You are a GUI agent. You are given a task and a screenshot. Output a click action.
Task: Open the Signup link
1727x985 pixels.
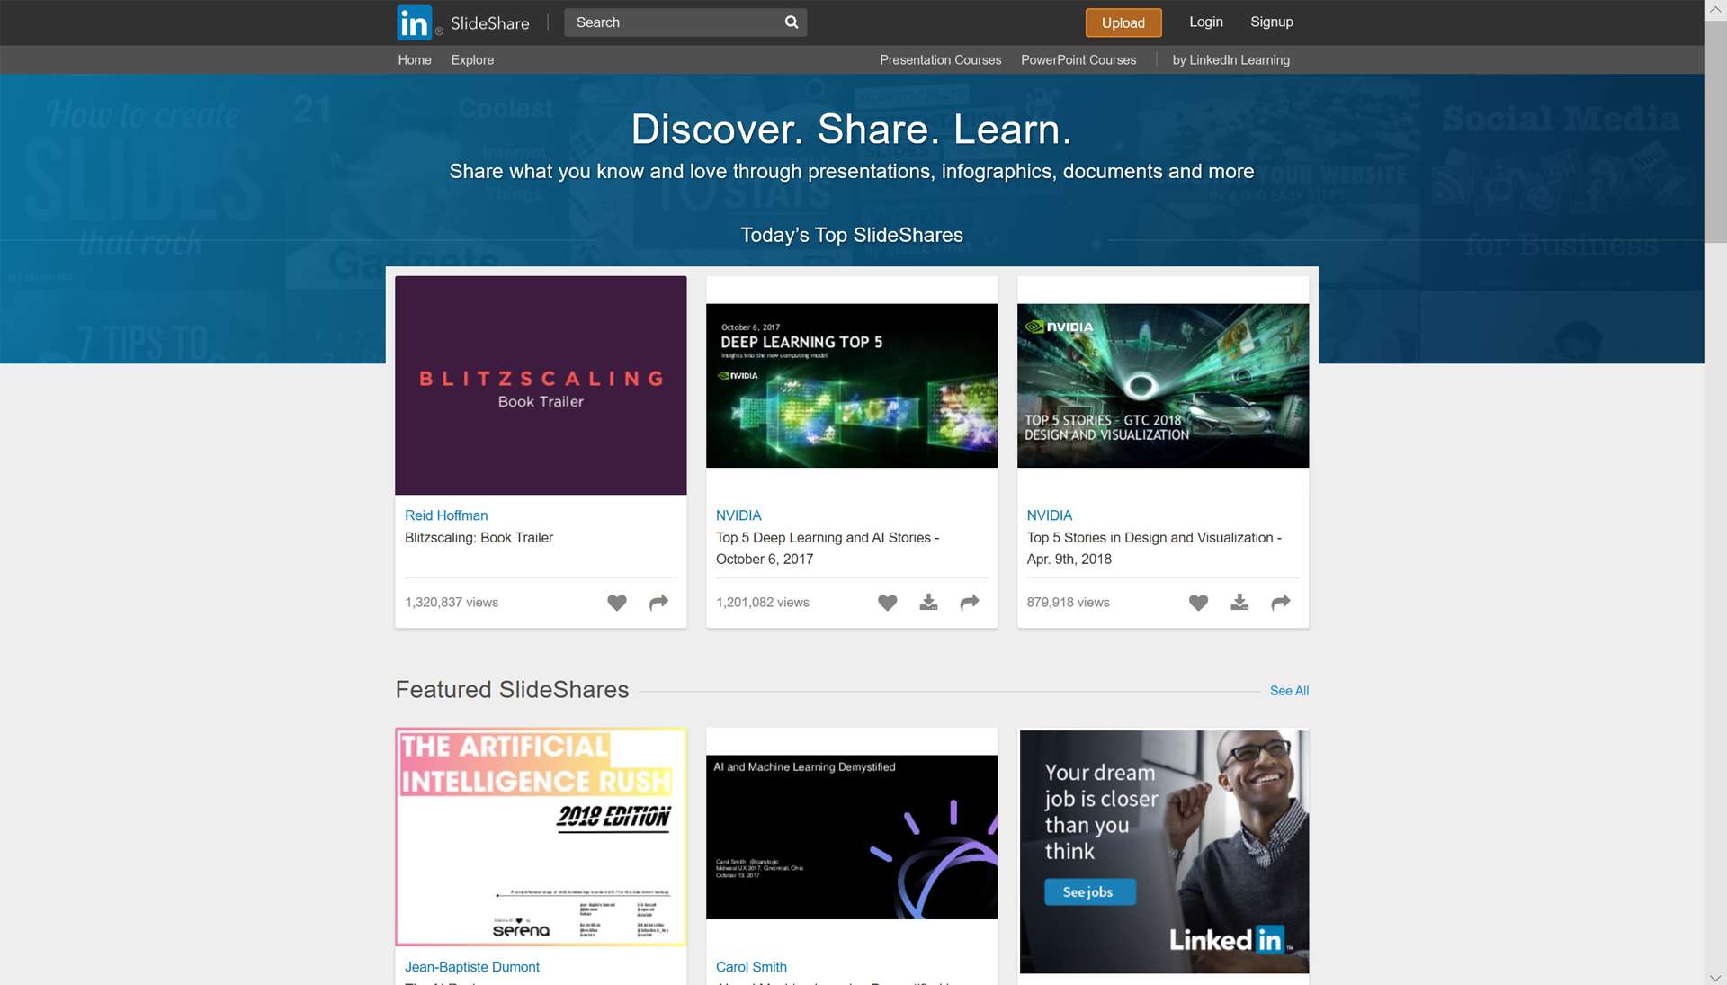point(1272,22)
